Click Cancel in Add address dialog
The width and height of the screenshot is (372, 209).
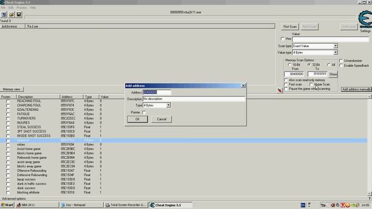pos(162,119)
